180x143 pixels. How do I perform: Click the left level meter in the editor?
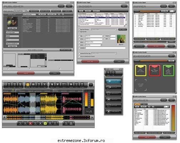[86, 99]
